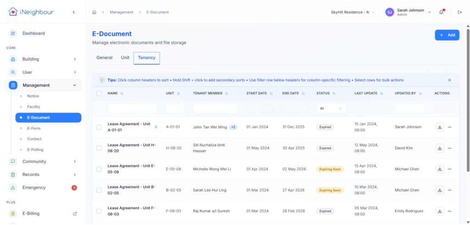This screenshot has height=225, width=470.
Task: Select checkbox for Unit B-02-05 lease
Action: [x=99, y=190]
